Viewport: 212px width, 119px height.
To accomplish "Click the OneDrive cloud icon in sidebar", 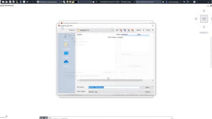I will coord(66,62).
